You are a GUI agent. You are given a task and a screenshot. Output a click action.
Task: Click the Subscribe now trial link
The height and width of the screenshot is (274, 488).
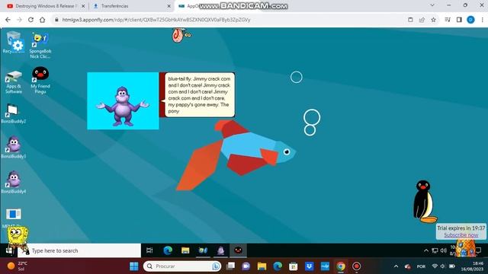click(461, 235)
